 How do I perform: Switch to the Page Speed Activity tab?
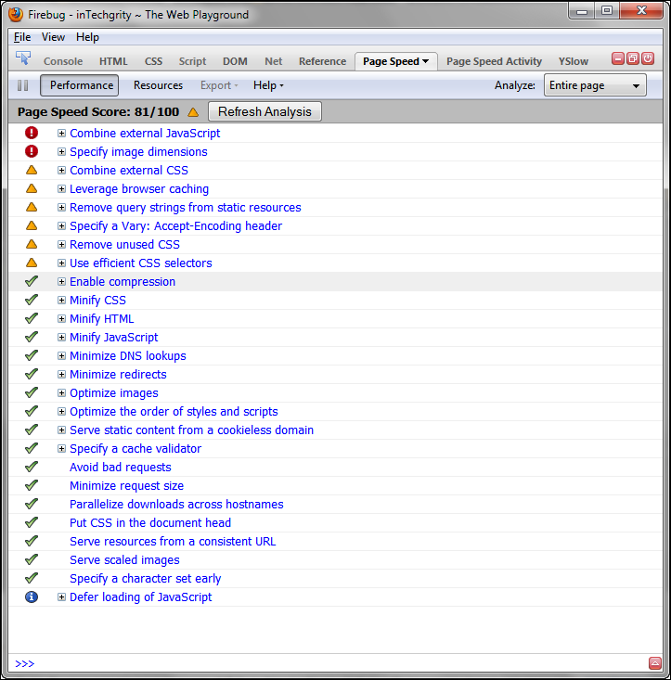coord(494,61)
